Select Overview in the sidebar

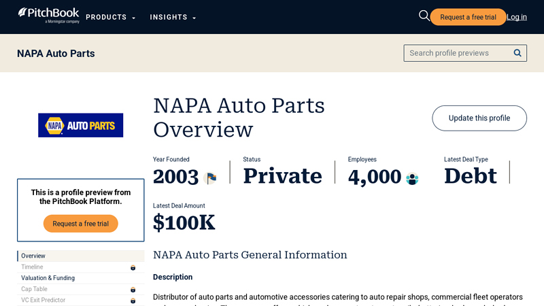click(80, 256)
